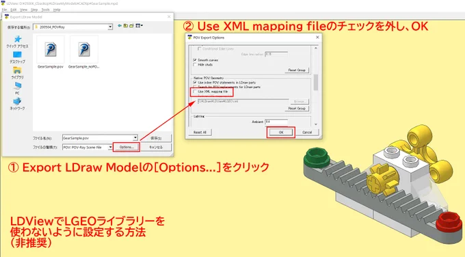Open the File menu in LDView
The width and height of the screenshot is (465, 257).
(x=4, y=10)
